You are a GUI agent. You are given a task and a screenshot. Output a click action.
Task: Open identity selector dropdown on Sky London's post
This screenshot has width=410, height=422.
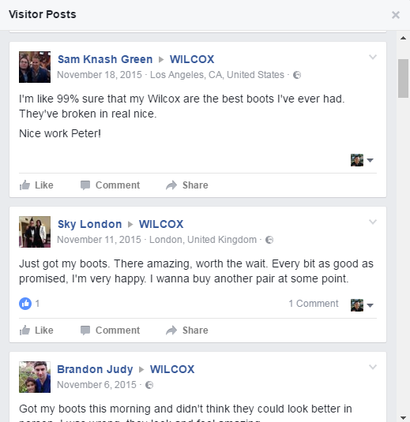coord(362,305)
